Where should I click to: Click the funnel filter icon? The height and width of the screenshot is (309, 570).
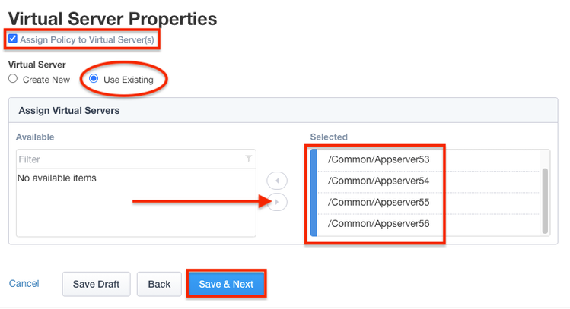[x=248, y=159]
